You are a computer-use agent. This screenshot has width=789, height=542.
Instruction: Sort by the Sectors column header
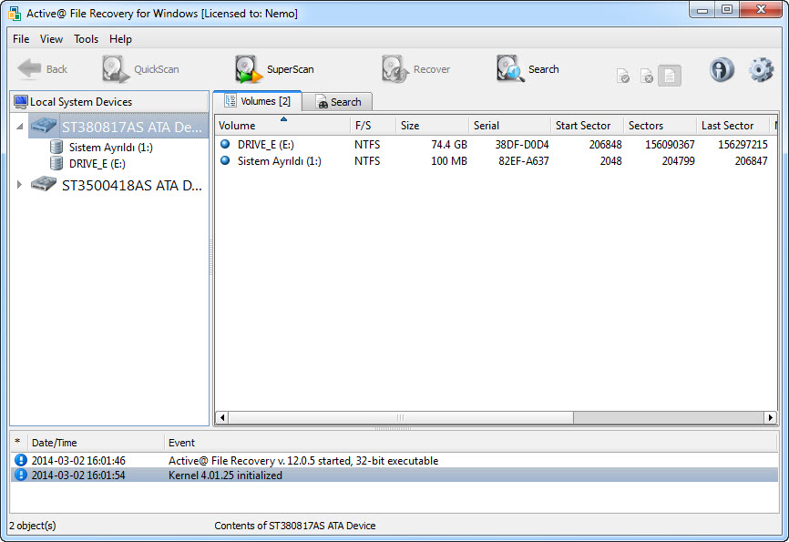coord(661,126)
